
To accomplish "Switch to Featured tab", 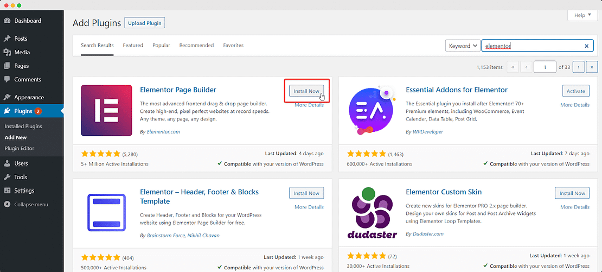I will point(133,46).
